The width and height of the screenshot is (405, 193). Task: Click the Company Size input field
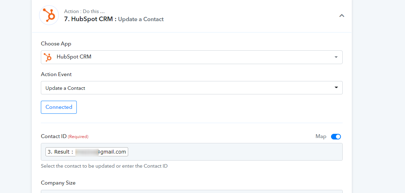(192, 192)
